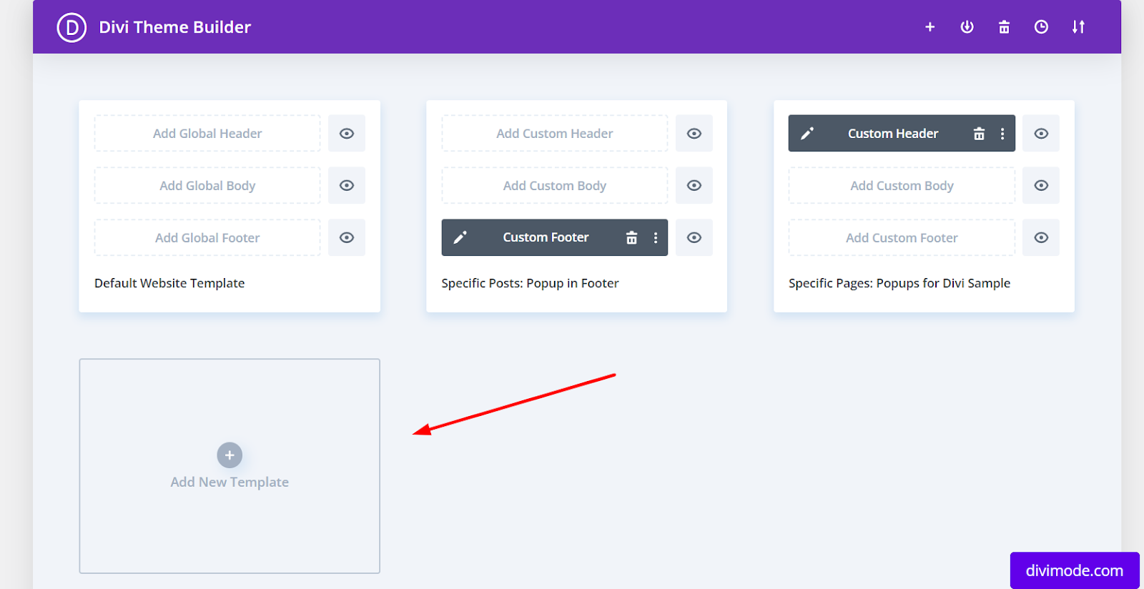Toggle eye icon beside Add Custom Header in Posts template
Screen dimensions: 1144x589
[x=694, y=134]
